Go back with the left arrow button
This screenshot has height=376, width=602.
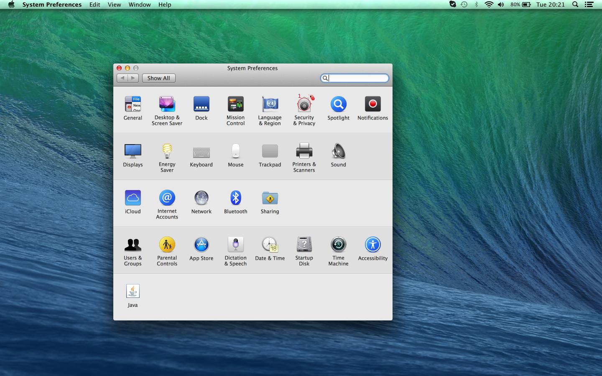point(122,78)
